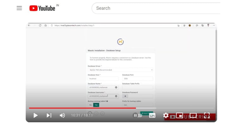This screenshot has height=127, width=233.
Task: Click the backup existing tables help icon
Action: point(107,101)
